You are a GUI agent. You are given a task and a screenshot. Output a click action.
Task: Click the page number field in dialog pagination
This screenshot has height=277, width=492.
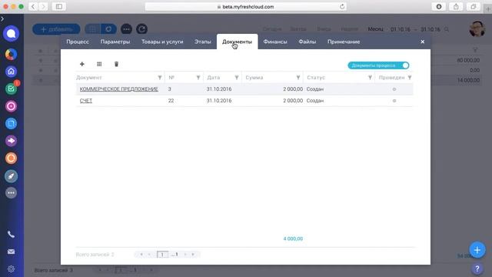(162, 255)
